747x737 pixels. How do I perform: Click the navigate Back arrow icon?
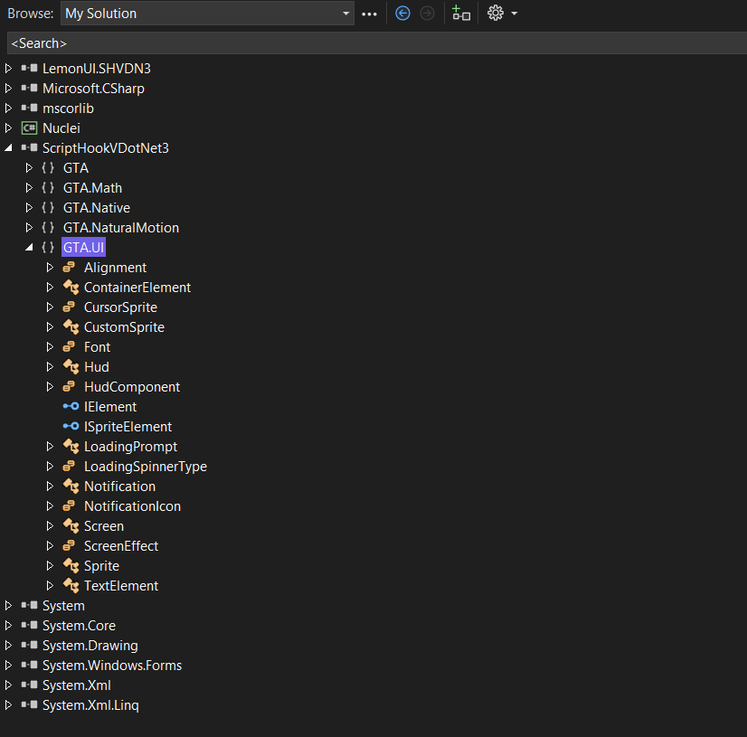(x=402, y=14)
